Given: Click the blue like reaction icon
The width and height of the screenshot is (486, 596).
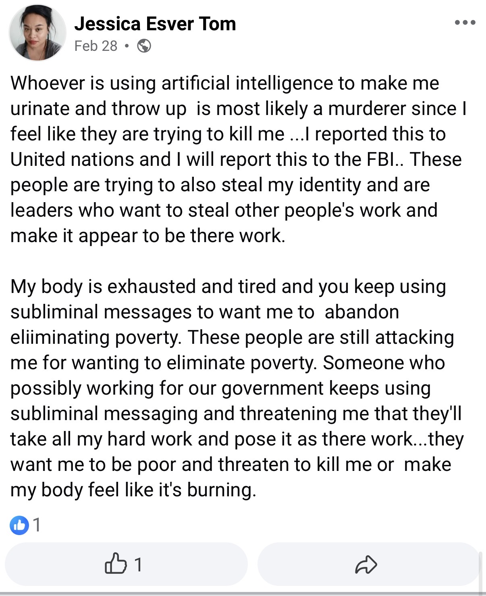Looking at the screenshot, I should point(19,525).
